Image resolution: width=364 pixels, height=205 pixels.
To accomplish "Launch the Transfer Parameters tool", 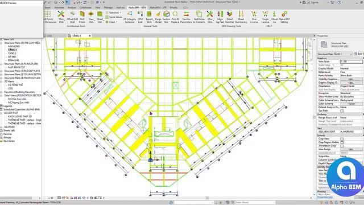I will click(x=186, y=17).
